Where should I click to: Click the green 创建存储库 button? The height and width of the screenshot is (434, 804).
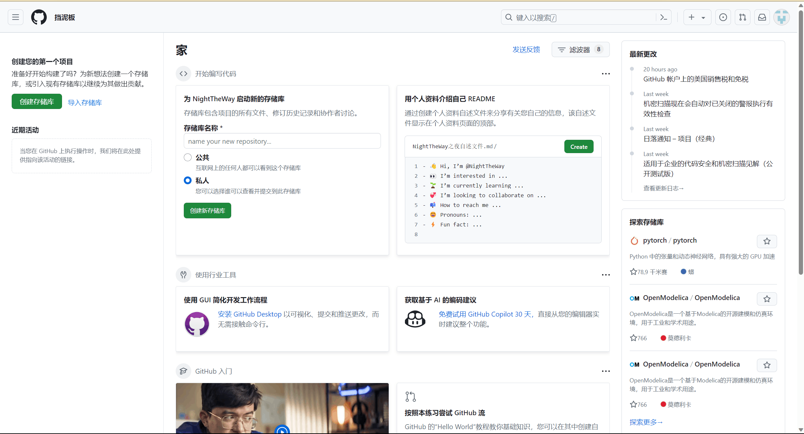tap(37, 102)
